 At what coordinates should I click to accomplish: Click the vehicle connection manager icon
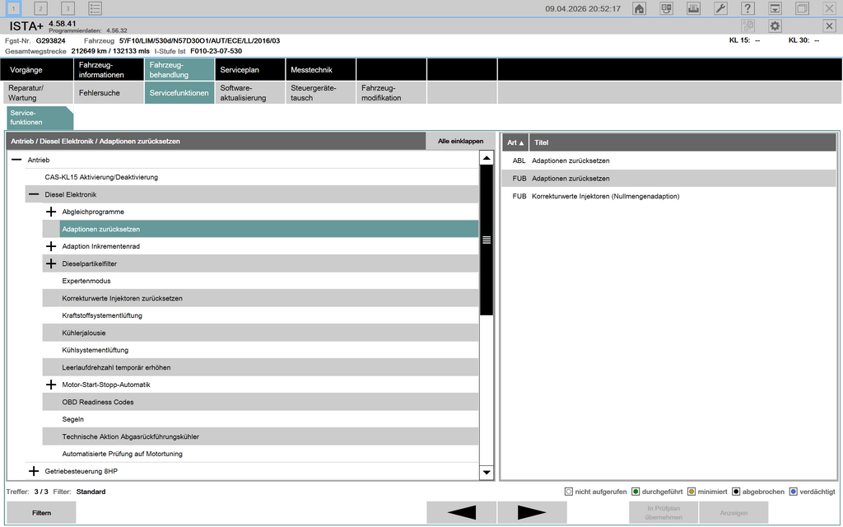tap(667, 8)
